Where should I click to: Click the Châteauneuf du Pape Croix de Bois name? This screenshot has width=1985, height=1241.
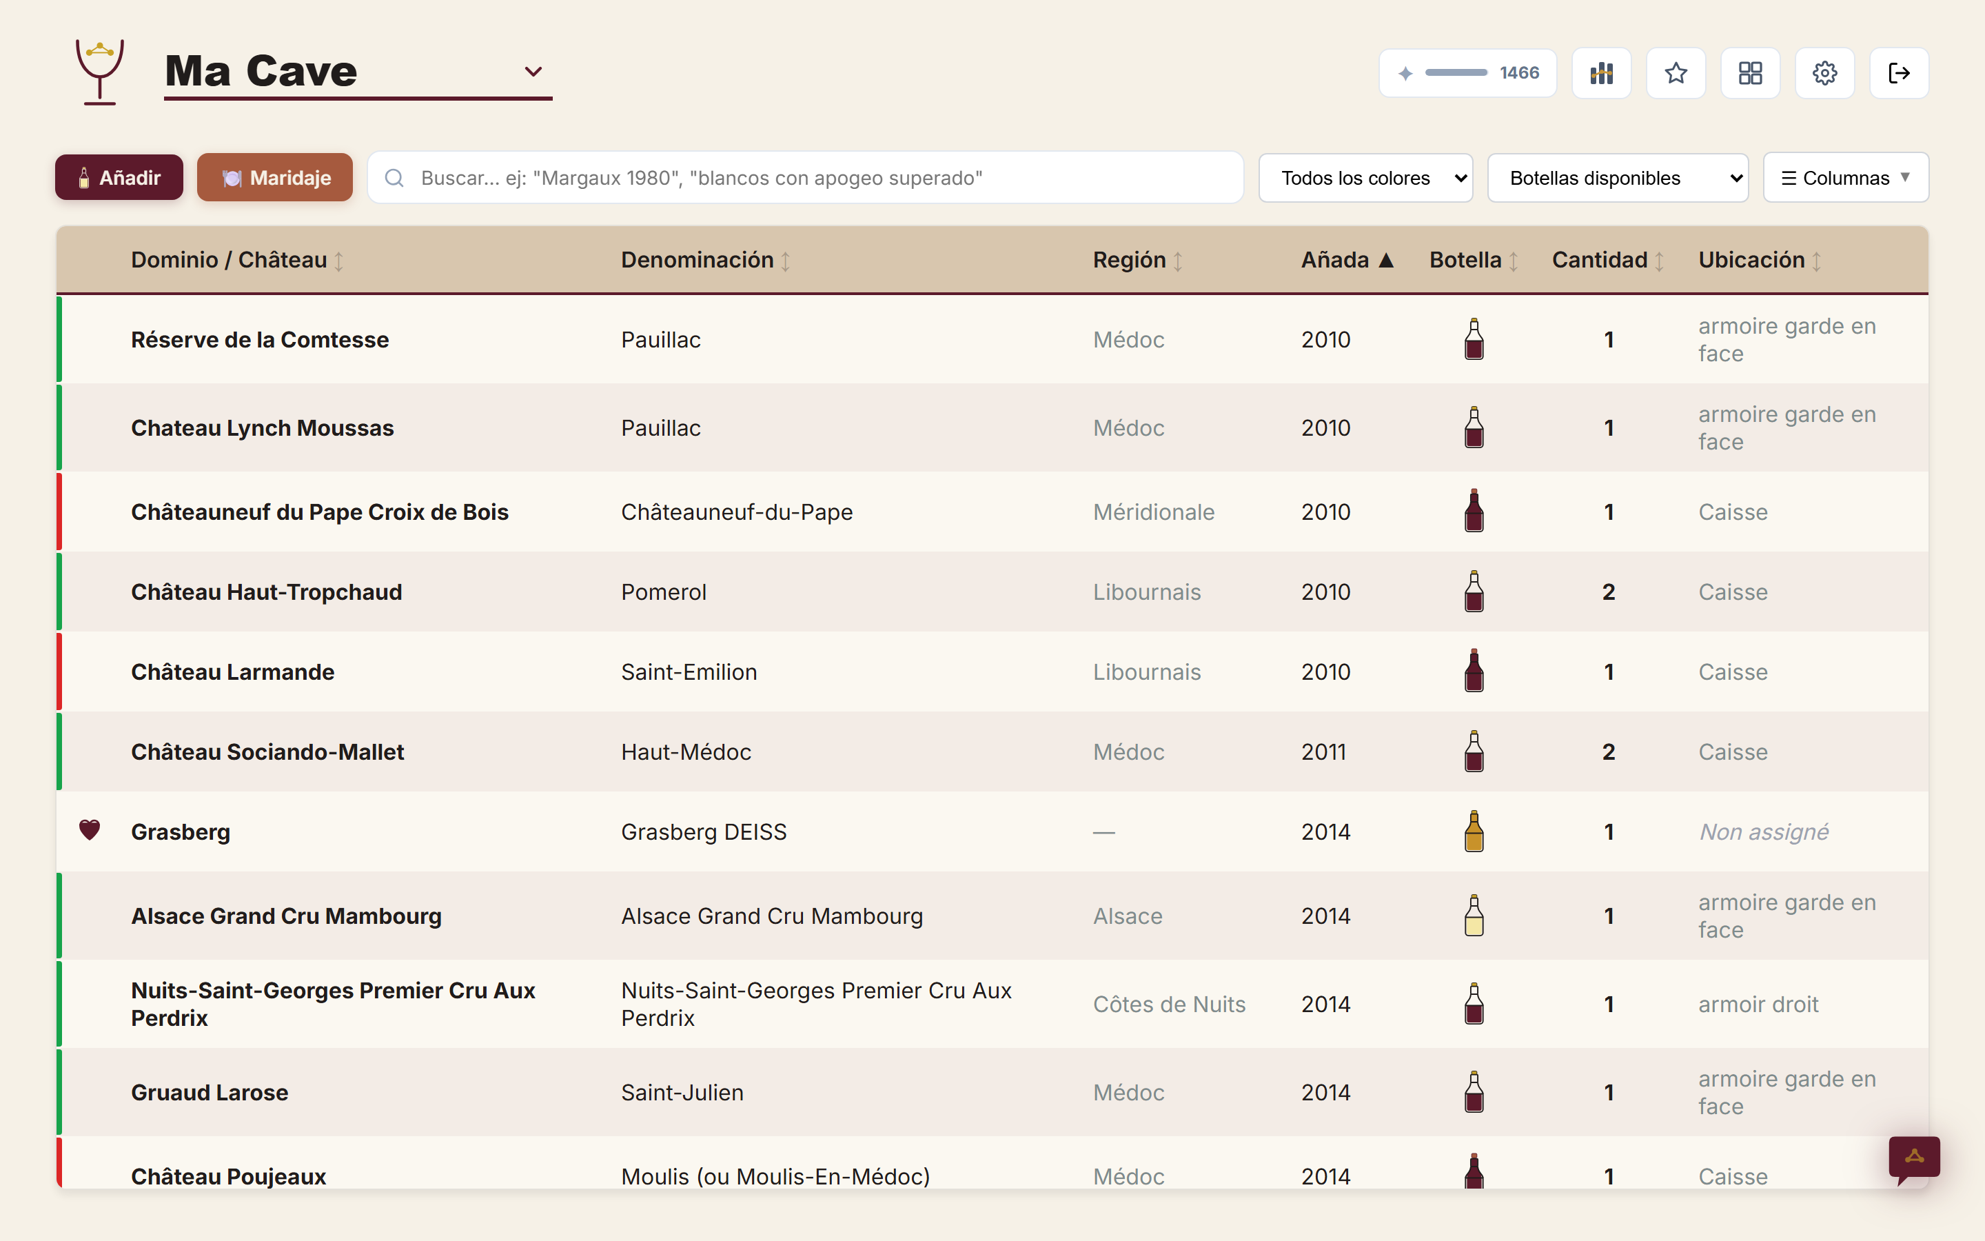click(320, 512)
